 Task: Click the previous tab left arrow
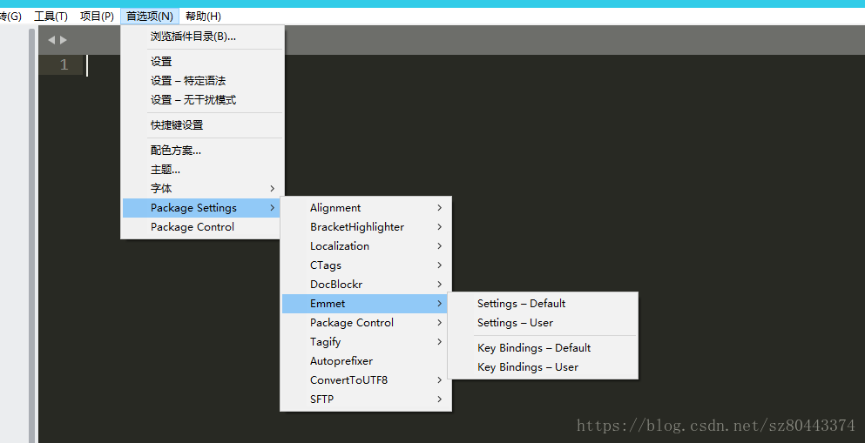[51, 40]
